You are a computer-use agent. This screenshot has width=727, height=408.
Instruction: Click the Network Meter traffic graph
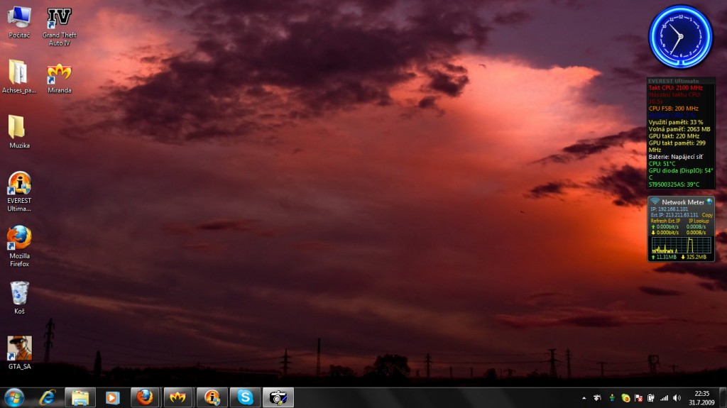681,246
